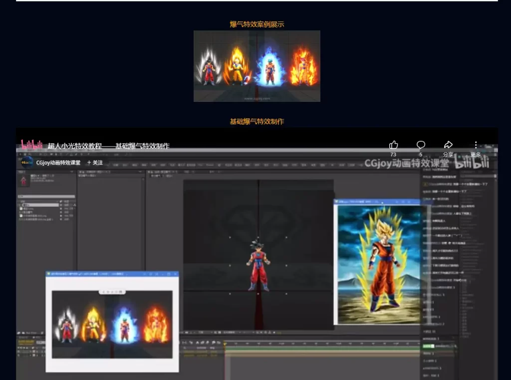Viewport: 511px width, 380px height.
Task: Follow the channel with +关注 button
Action: [x=95, y=163]
